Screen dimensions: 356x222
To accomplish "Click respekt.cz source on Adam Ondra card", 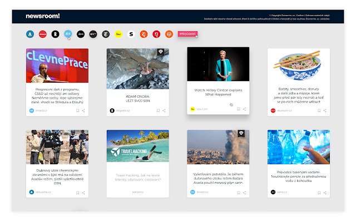I will (120, 110).
